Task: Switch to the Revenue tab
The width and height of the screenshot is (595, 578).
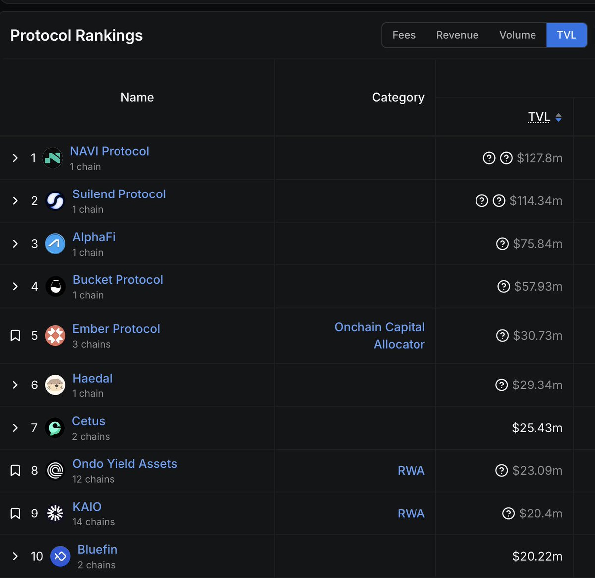Action: (x=457, y=35)
